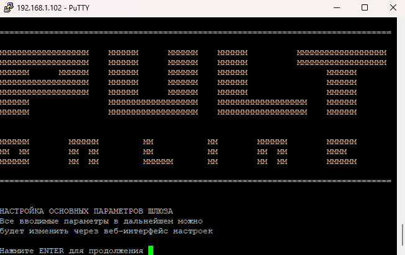This screenshot has width=405, height=255.
Task: Click the line starting with 'будет изменить через'
Action: click(106, 231)
